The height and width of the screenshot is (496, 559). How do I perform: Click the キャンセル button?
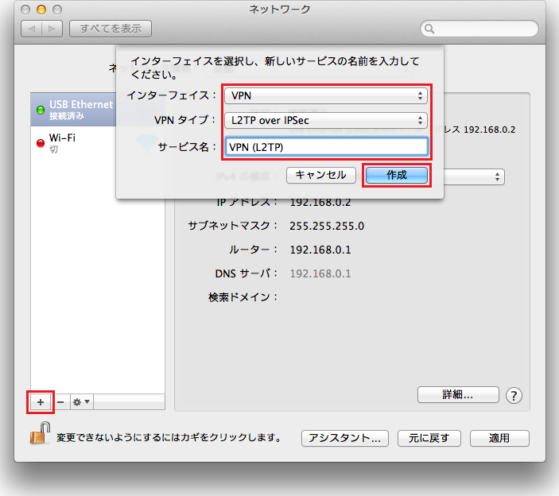pos(321,175)
